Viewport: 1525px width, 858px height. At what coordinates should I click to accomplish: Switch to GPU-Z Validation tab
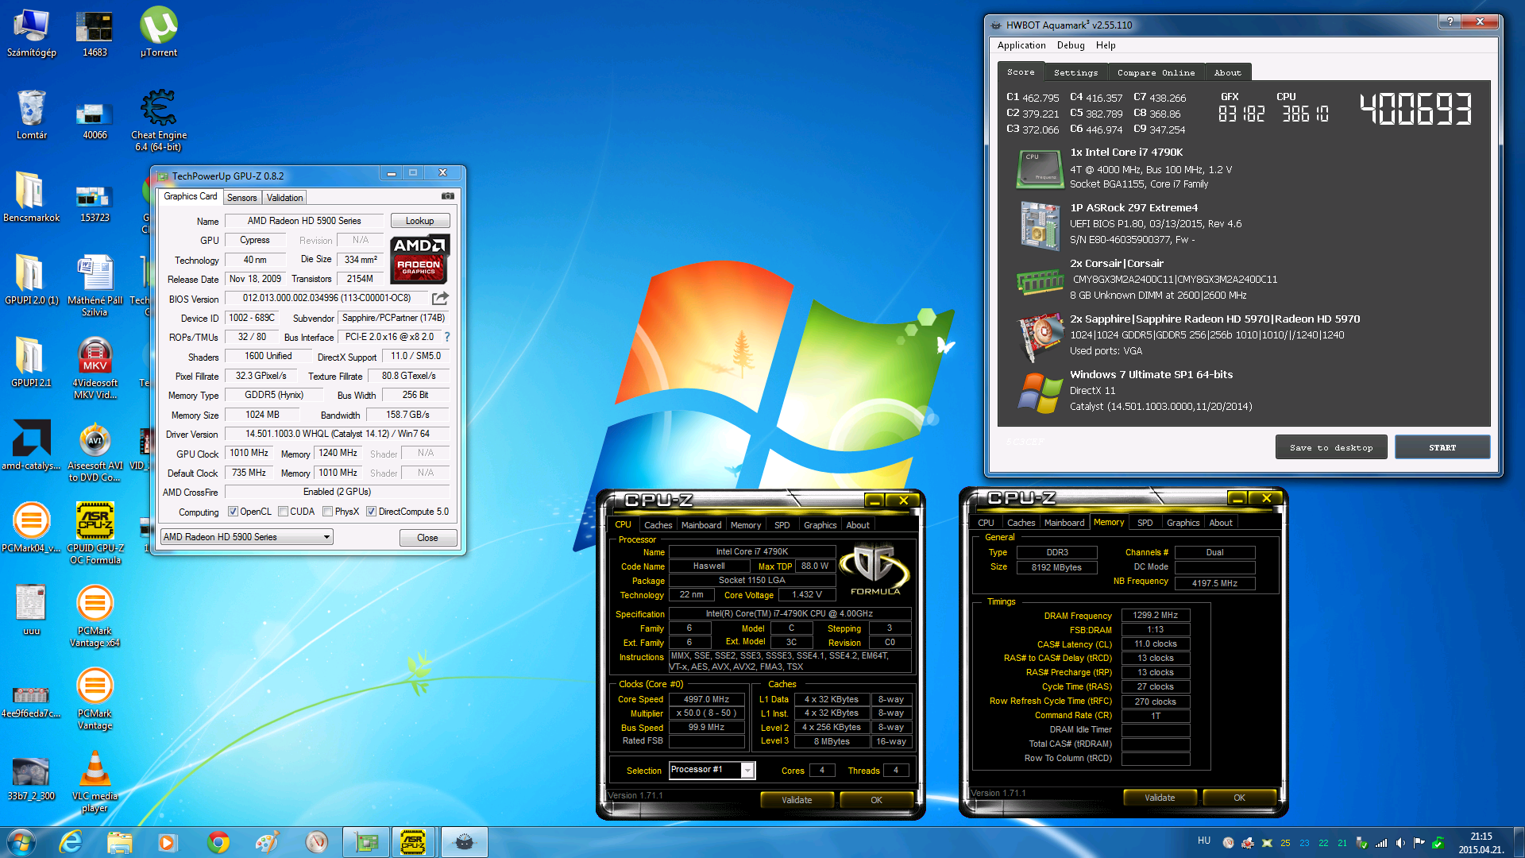click(x=284, y=198)
